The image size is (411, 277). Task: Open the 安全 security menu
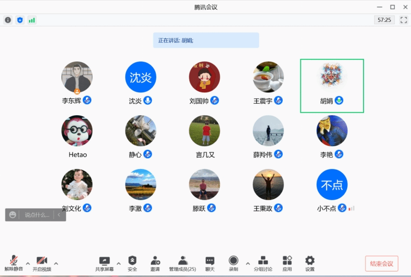(x=132, y=263)
